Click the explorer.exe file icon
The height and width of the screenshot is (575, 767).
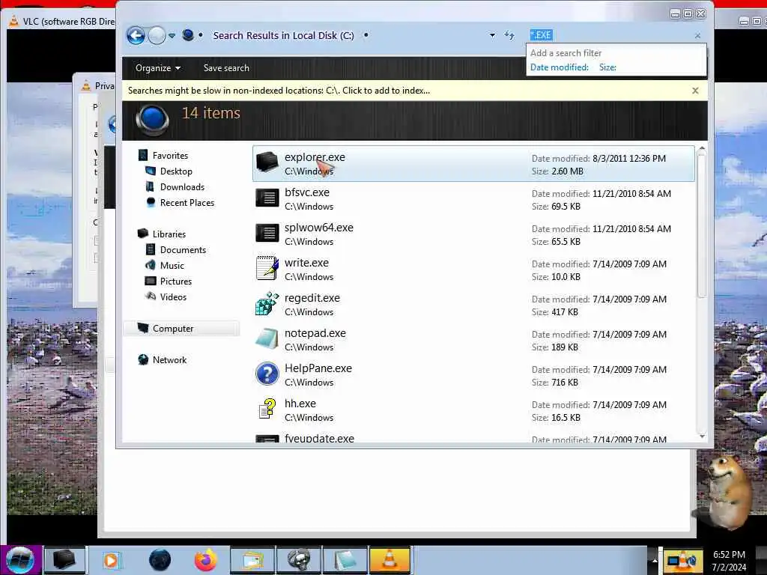tap(267, 162)
